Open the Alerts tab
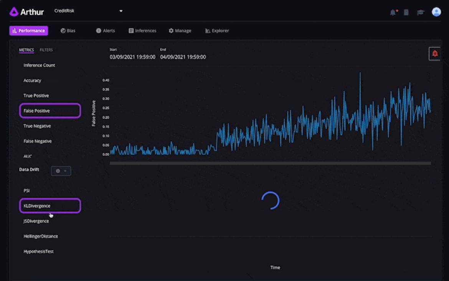 pyautogui.click(x=106, y=31)
